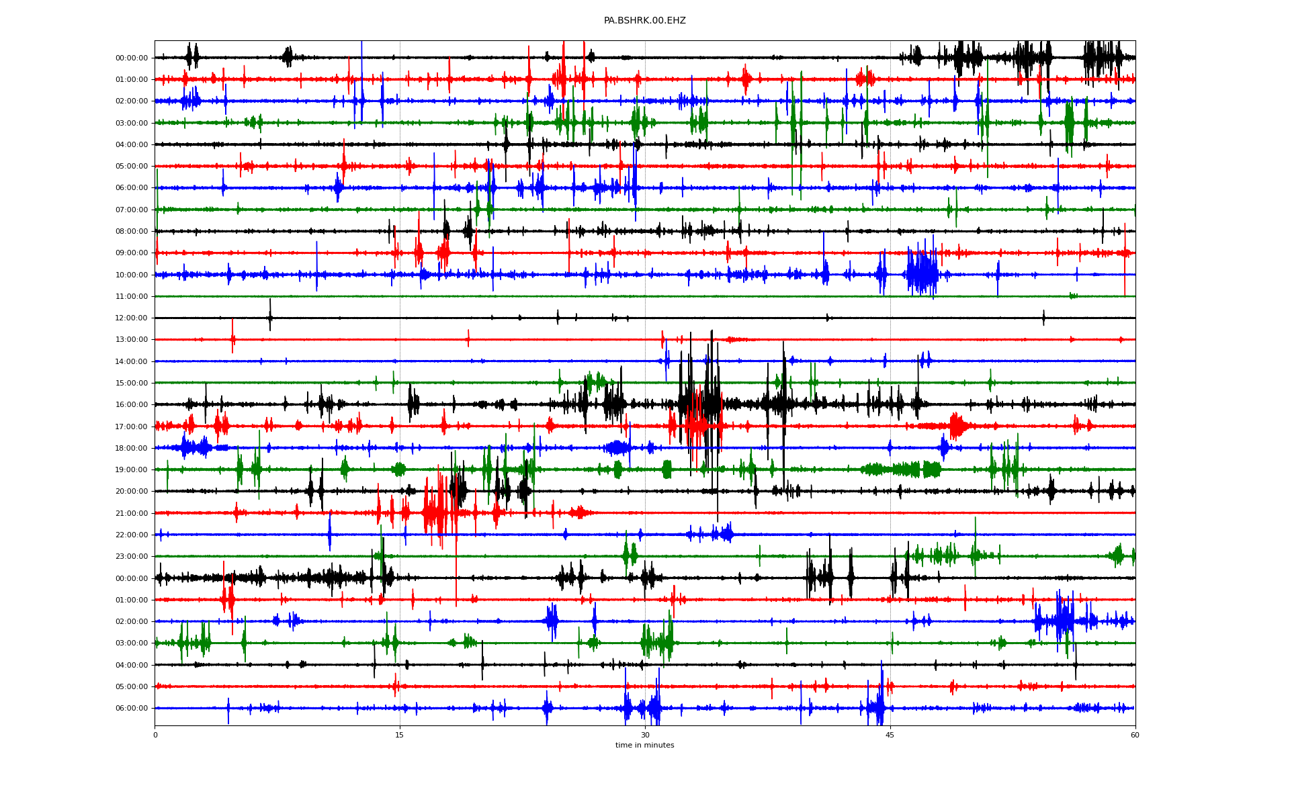Click the 'time in minutes' axis label
The width and height of the screenshot is (1290, 806).
click(644, 745)
